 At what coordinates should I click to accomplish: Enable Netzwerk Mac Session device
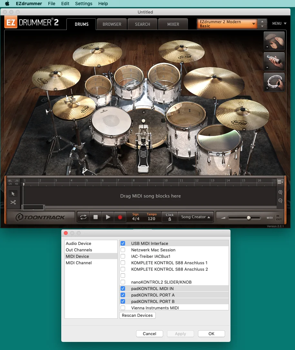tap(123, 250)
